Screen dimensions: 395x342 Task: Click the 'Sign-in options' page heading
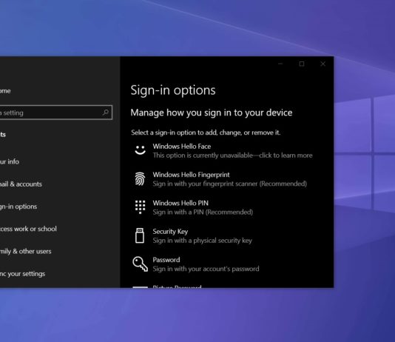[173, 90]
